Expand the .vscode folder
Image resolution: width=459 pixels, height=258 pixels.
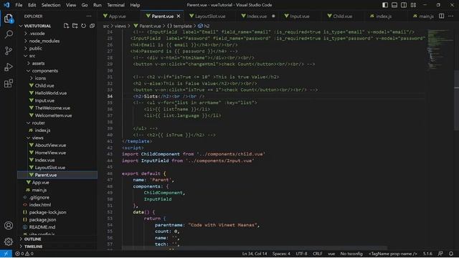[x=37, y=34]
